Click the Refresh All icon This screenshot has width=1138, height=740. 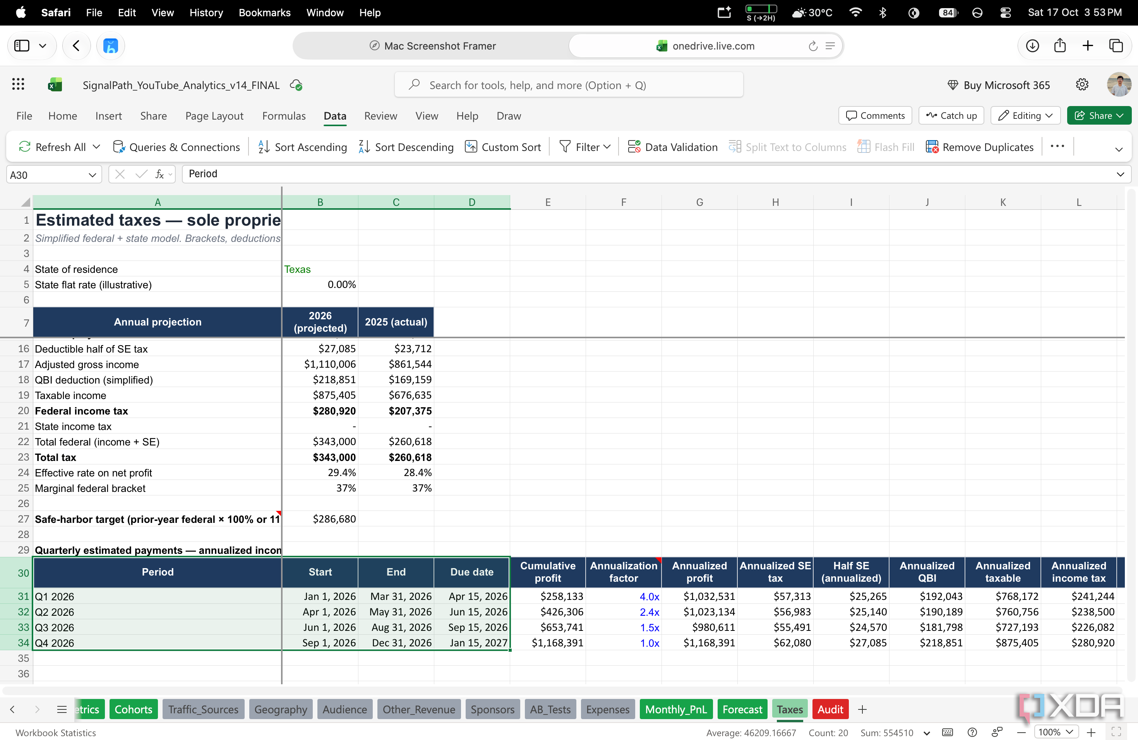pos(24,147)
